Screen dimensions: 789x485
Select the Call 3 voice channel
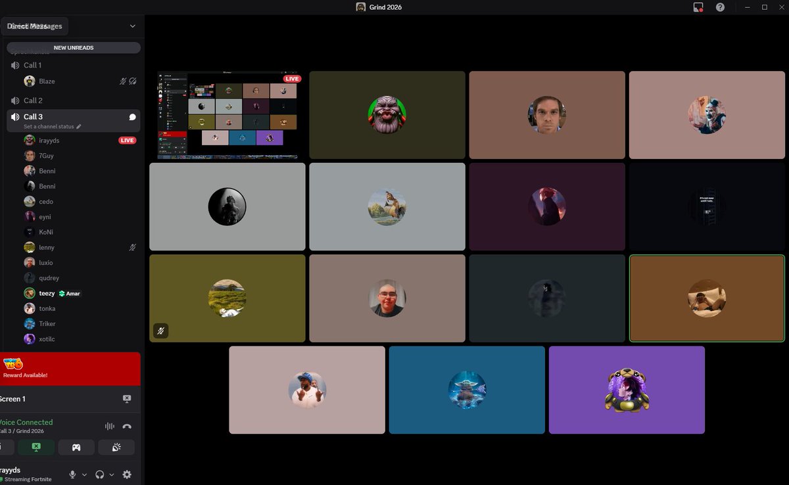pos(73,121)
